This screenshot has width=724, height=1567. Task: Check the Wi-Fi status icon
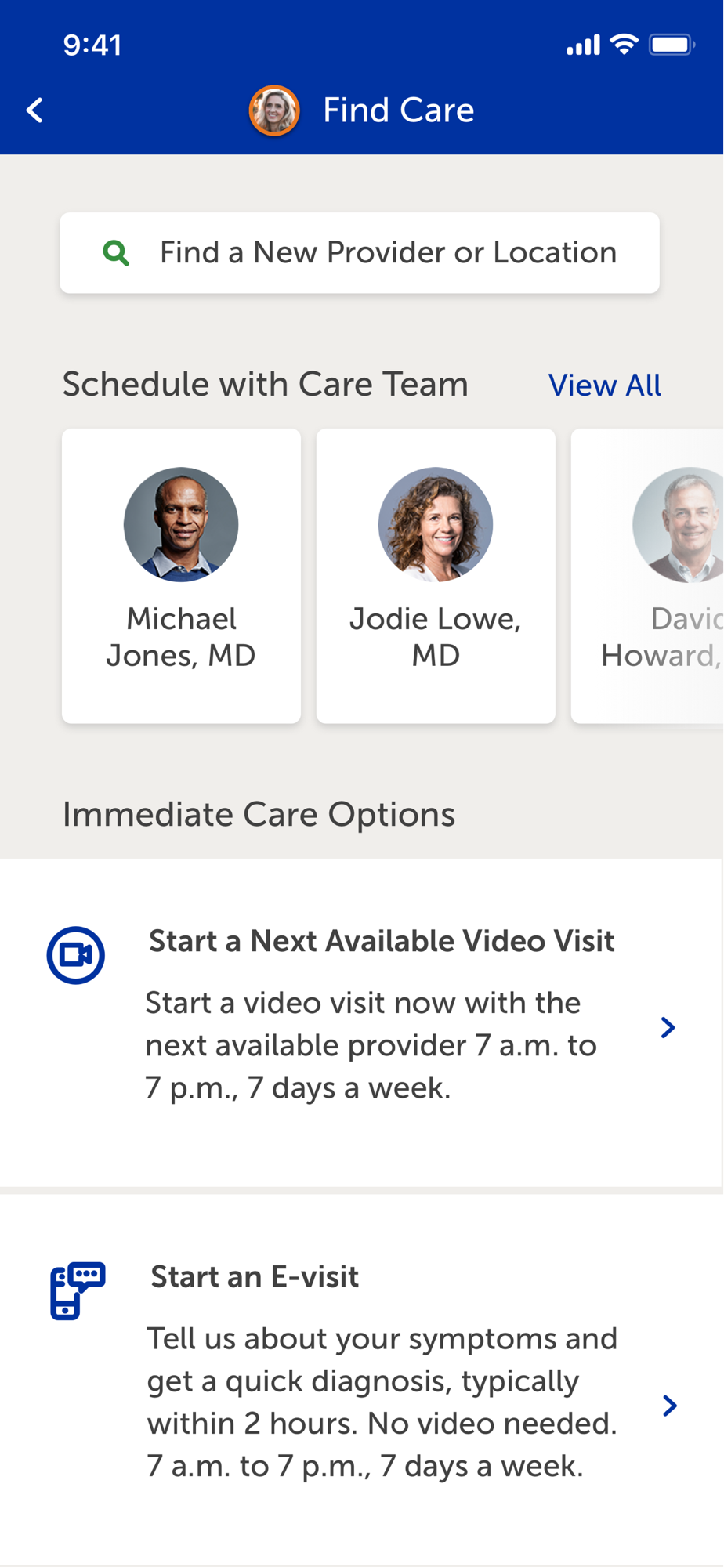(x=624, y=45)
